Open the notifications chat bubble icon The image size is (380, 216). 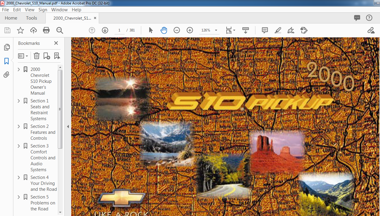pyautogui.click(x=357, y=18)
